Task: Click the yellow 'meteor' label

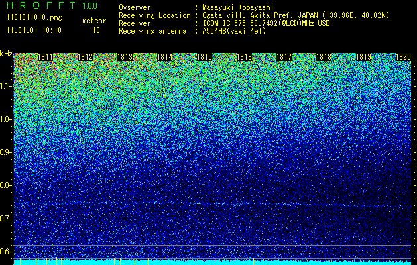Action: coord(94,21)
